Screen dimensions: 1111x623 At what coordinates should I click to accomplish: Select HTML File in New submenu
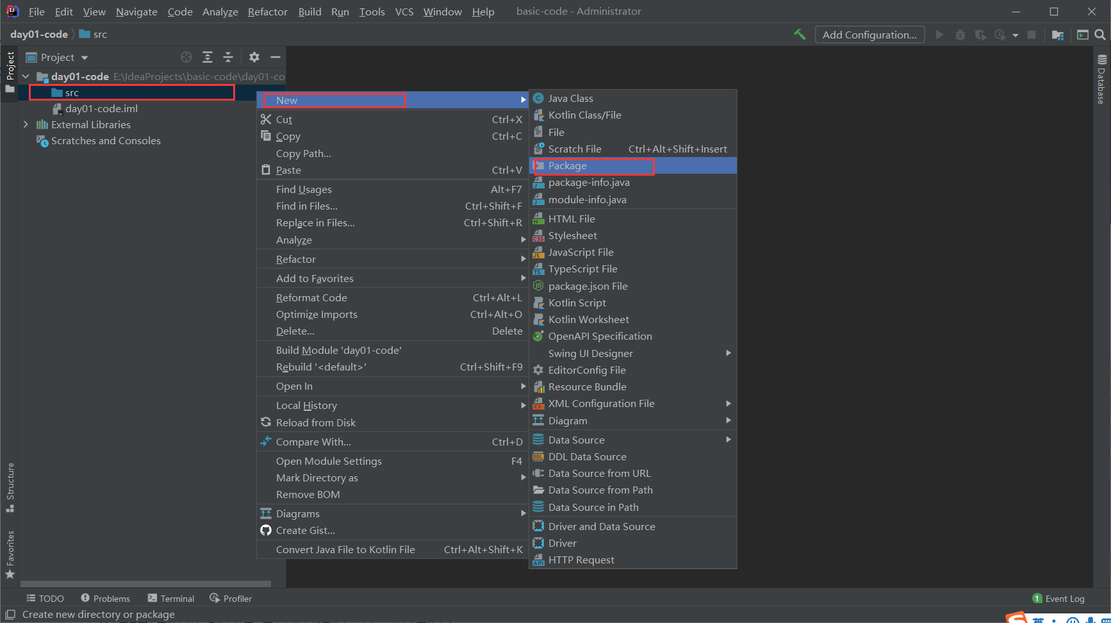point(633,219)
